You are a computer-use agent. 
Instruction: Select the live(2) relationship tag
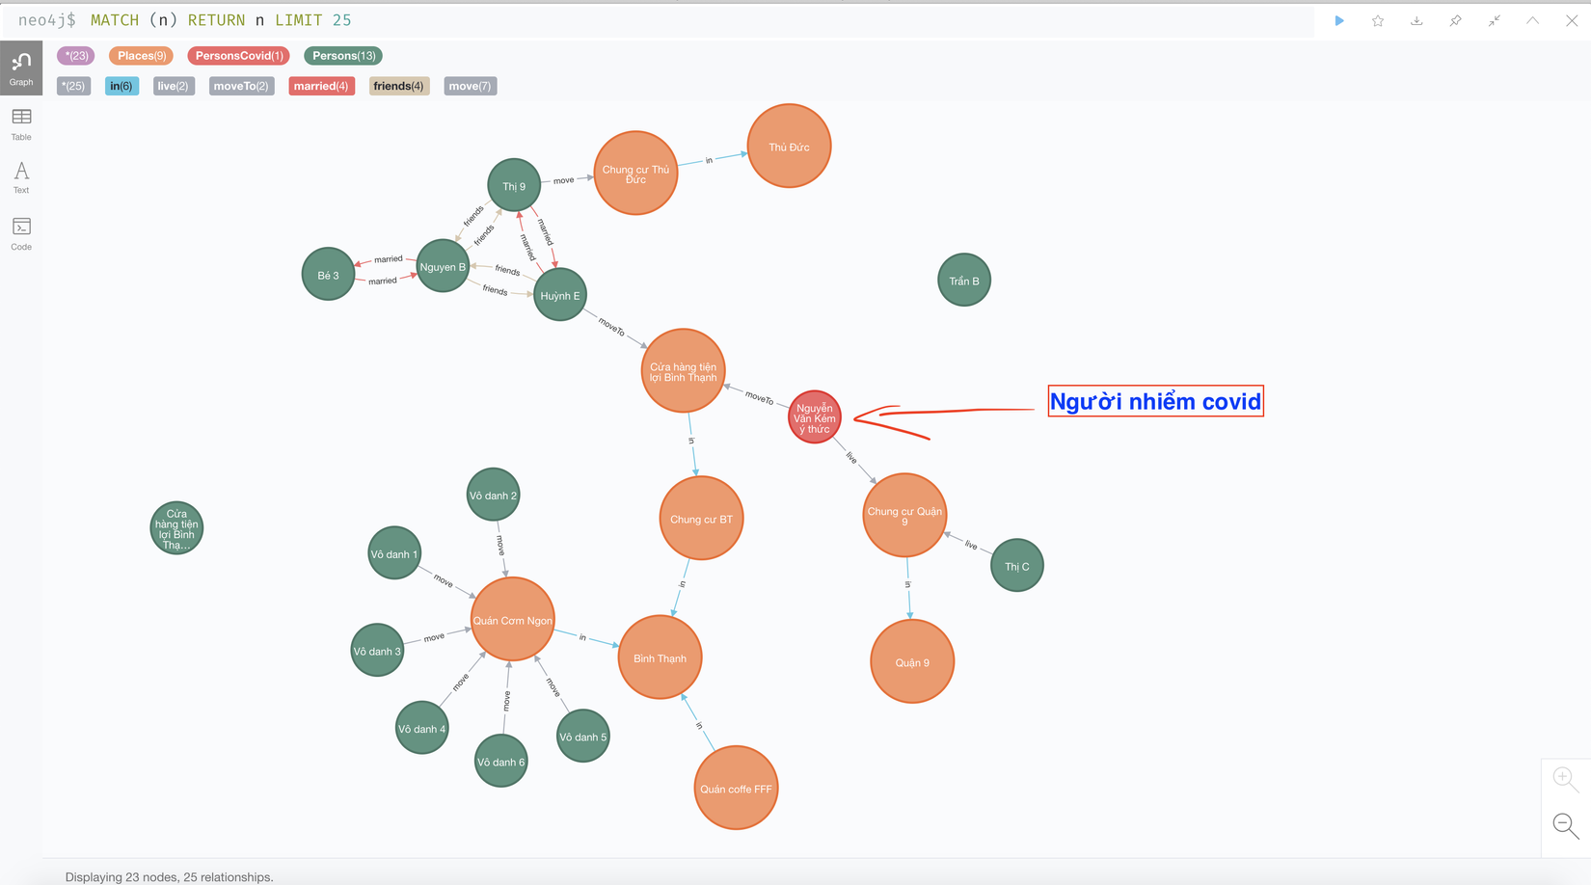pos(174,86)
